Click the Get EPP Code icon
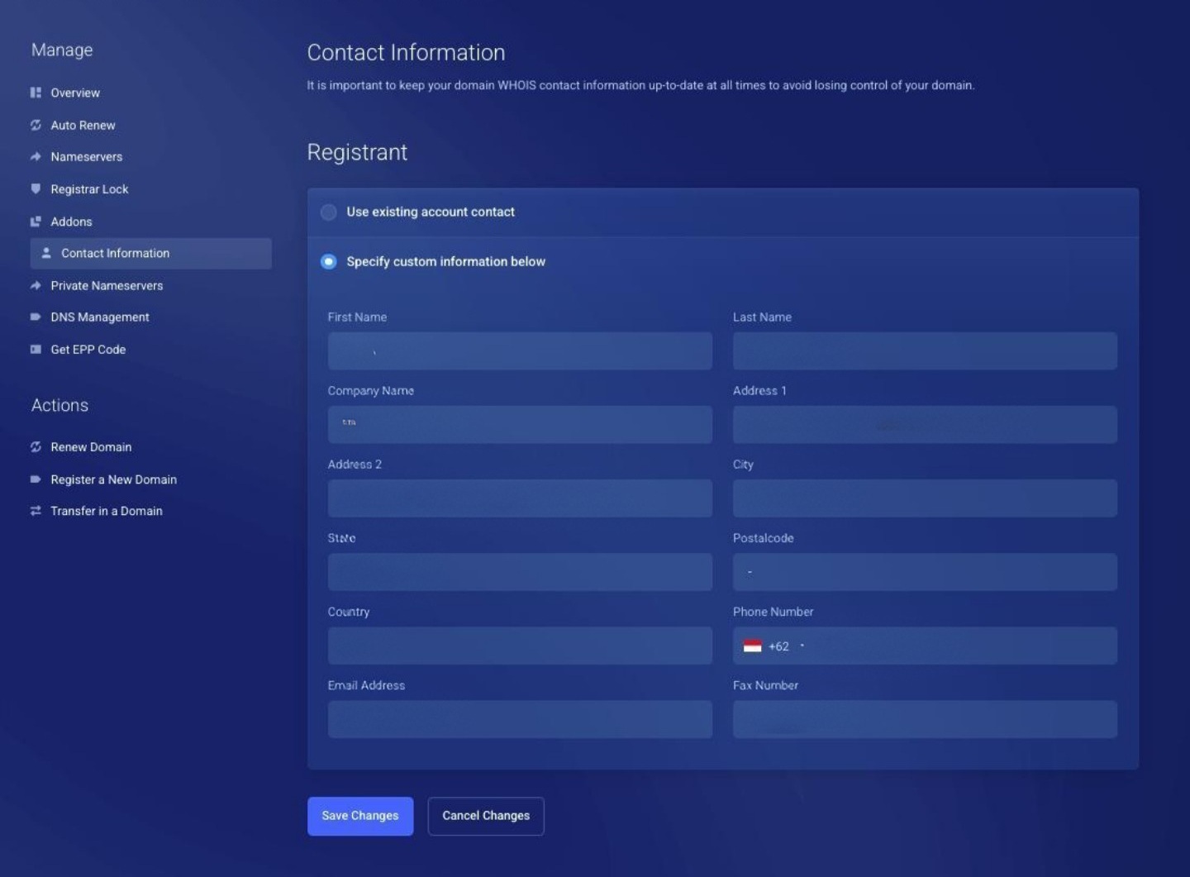The height and width of the screenshot is (877, 1190). point(36,349)
